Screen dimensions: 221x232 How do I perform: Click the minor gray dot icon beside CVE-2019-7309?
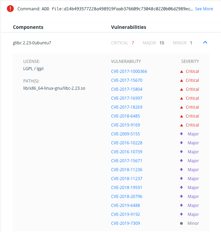tap(181, 223)
